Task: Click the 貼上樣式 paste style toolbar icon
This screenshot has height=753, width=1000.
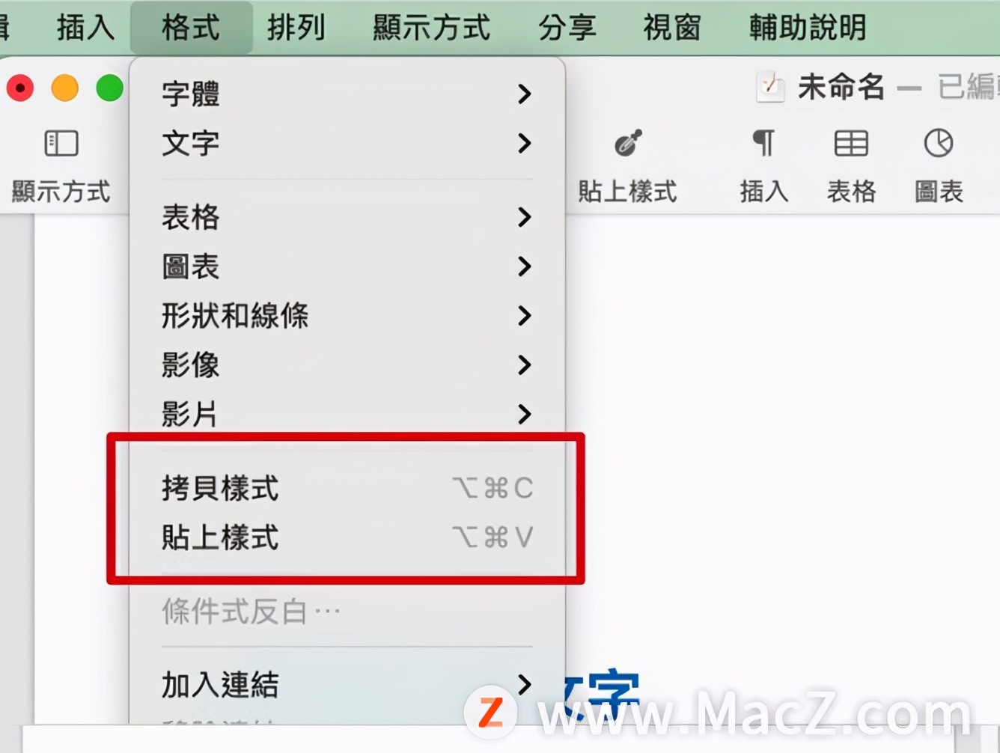Action: 627,143
